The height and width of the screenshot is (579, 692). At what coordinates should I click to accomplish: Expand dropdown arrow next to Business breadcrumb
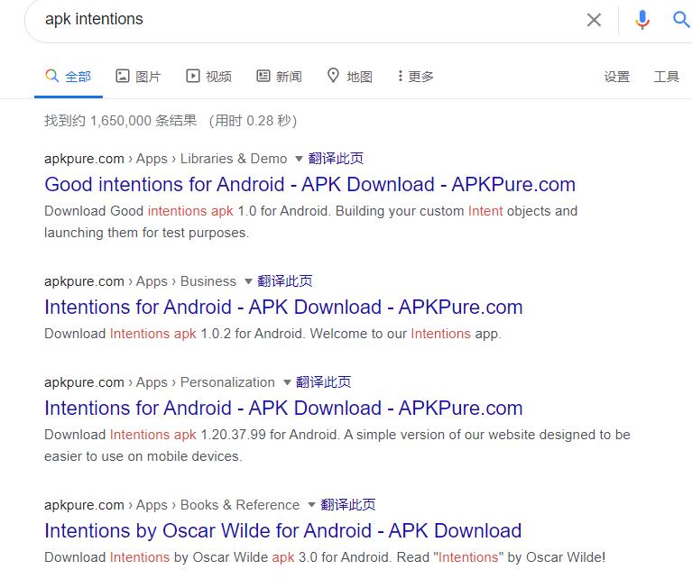248,281
